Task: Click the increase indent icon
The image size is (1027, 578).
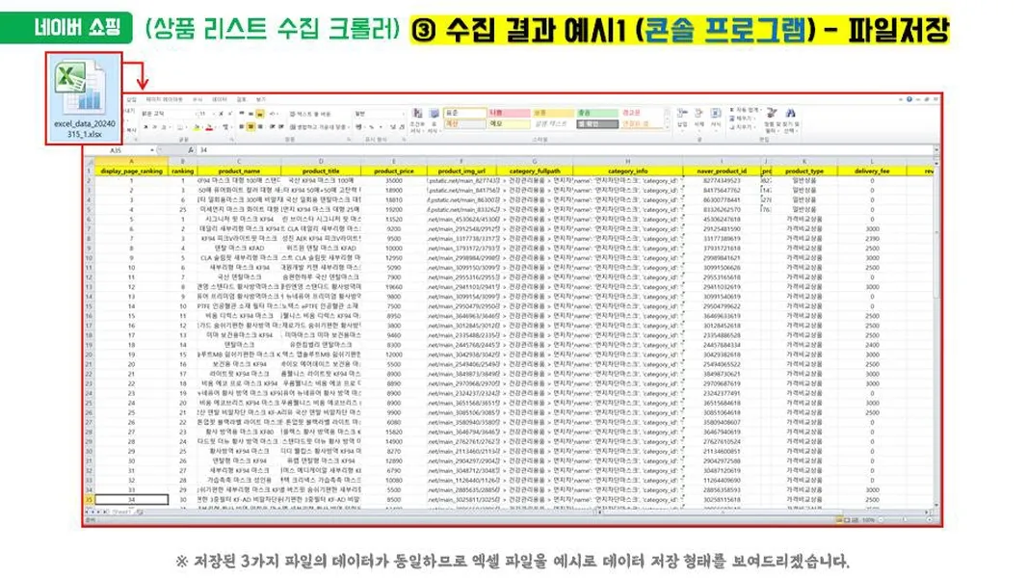Action: point(281,126)
